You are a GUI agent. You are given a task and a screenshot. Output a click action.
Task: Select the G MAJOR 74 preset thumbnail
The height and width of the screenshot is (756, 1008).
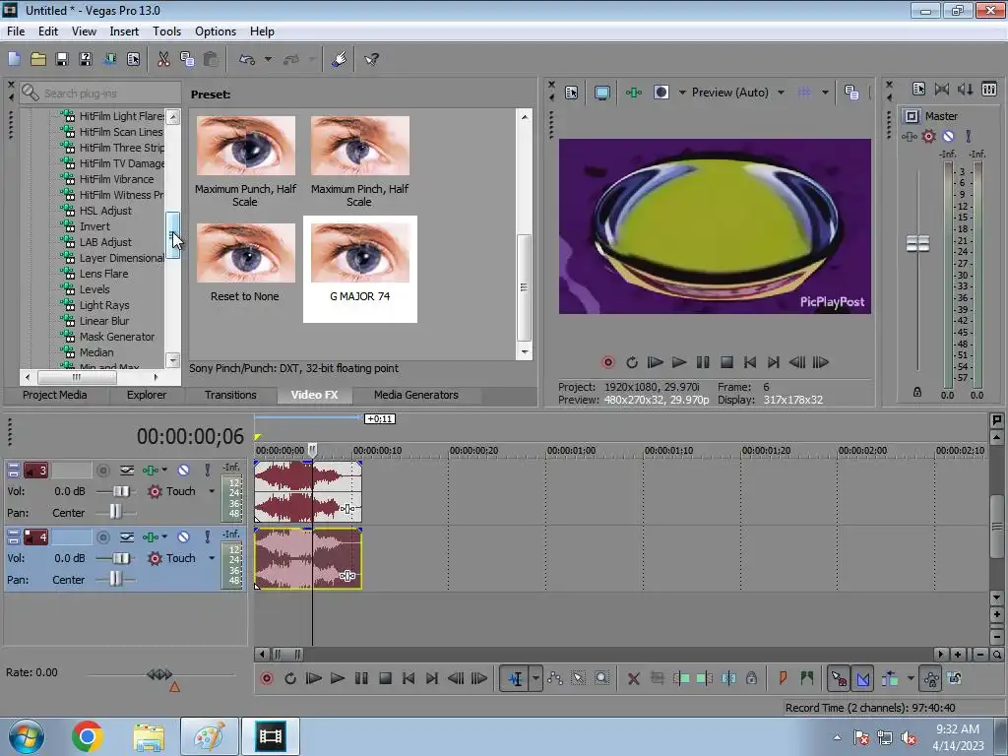(360, 269)
